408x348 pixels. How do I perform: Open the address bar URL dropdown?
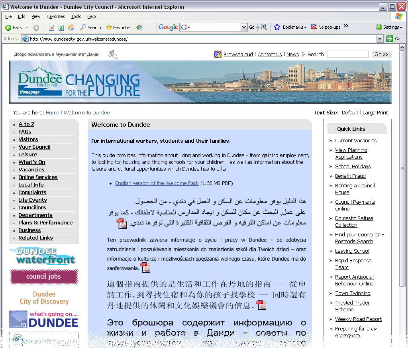point(380,39)
